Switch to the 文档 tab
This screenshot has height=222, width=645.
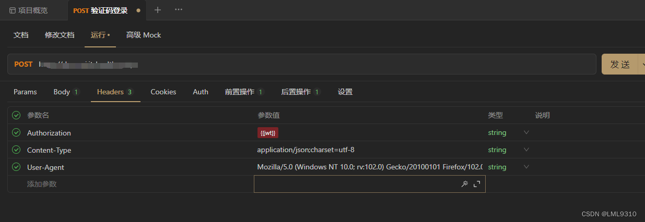click(21, 35)
